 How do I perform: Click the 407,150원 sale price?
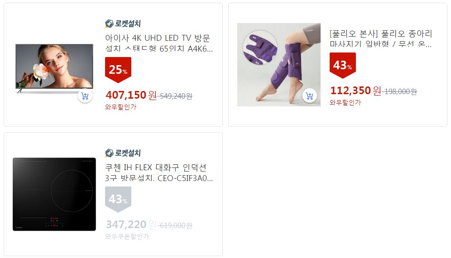point(131,95)
